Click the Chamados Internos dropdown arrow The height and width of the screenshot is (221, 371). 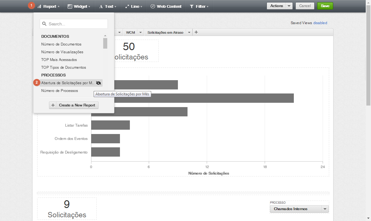tap(325, 209)
